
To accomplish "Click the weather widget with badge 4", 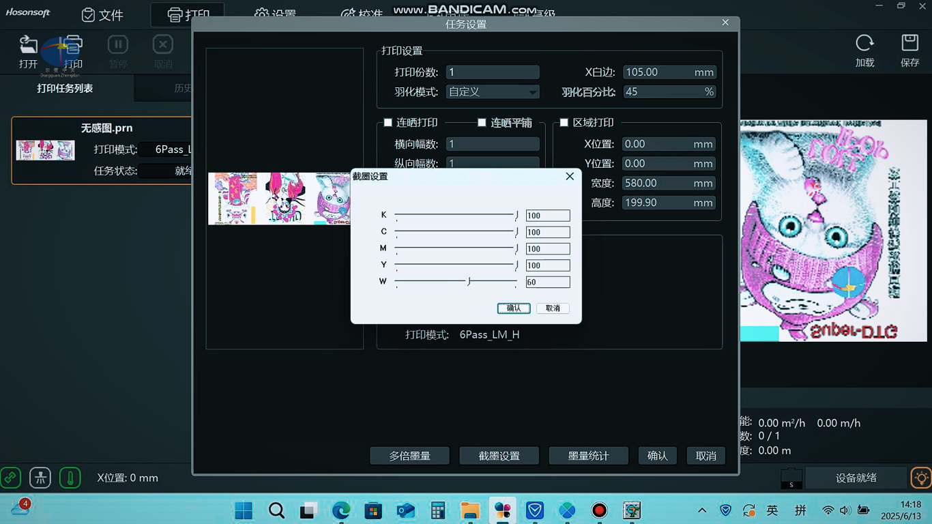I will [x=20, y=508].
